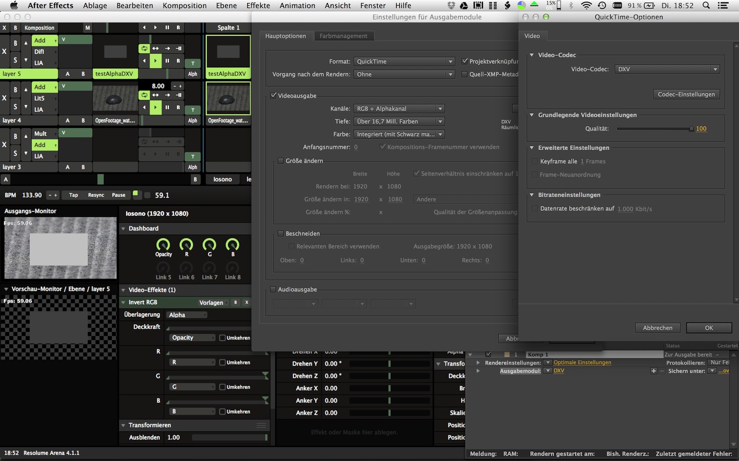The height and width of the screenshot is (461, 739).
Task: Click play-once-and-hold icon on layer 4
Action: (178, 95)
